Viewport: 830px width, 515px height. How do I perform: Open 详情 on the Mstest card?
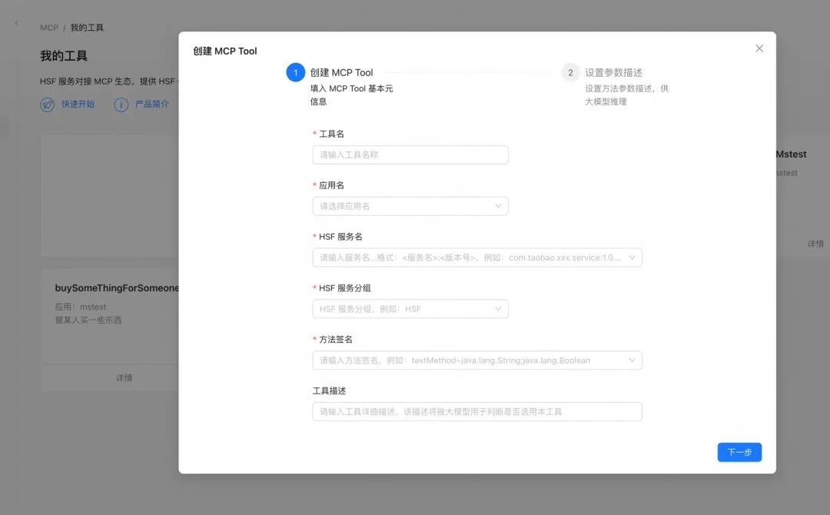tap(816, 243)
